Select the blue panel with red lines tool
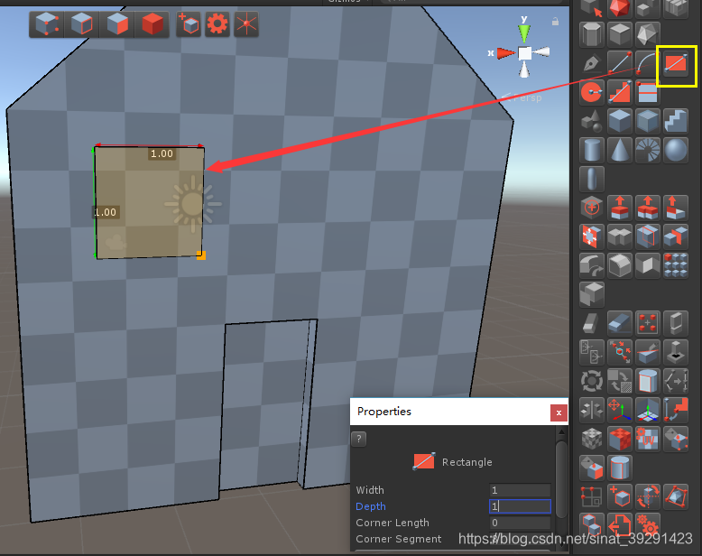 [x=647, y=92]
